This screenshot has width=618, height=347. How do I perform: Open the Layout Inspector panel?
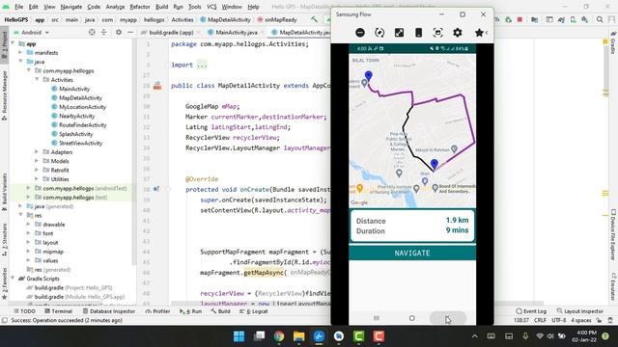click(579, 311)
